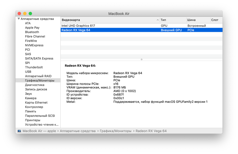This screenshot has height=154, width=238.
Task: Select Графика/Мониторы in the sidebar
Action: [40, 80]
